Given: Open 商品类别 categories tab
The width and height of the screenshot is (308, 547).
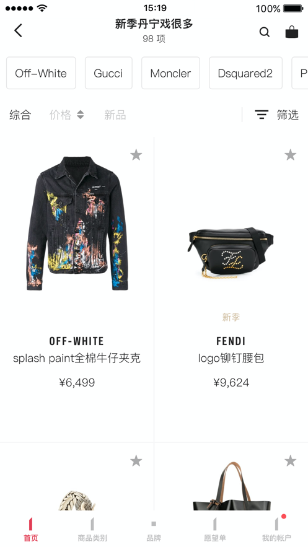Looking at the screenshot, I should pyautogui.click(x=92, y=530).
